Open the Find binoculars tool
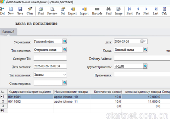This screenshot has width=170, height=121. 108,11
